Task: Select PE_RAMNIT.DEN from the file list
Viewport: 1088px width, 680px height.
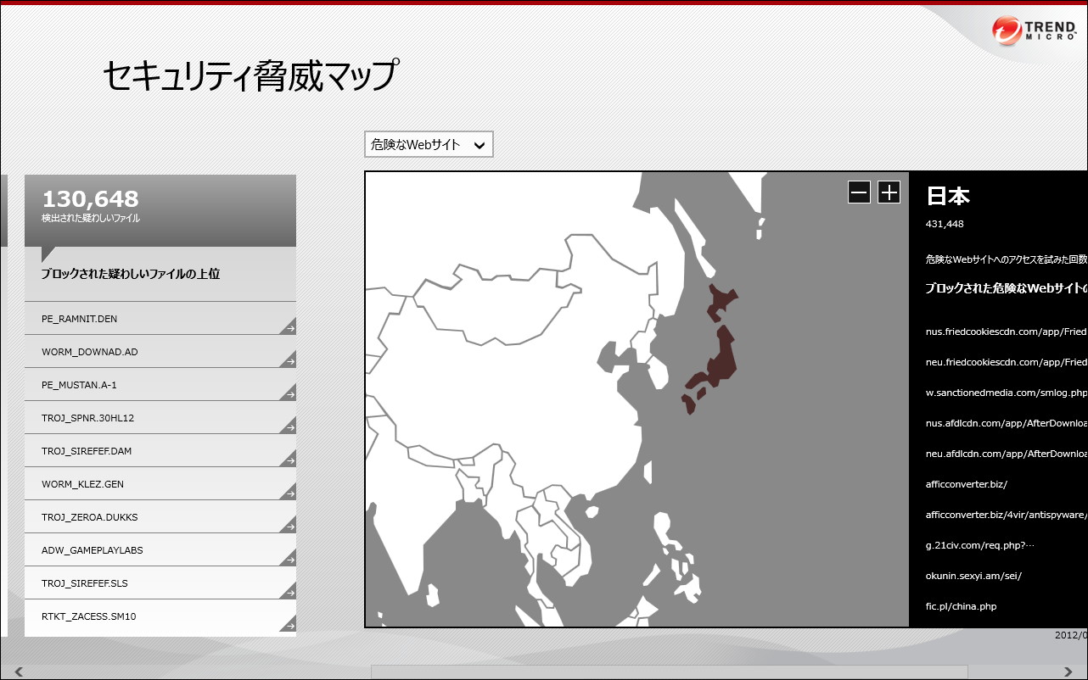Action: point(160,319)
